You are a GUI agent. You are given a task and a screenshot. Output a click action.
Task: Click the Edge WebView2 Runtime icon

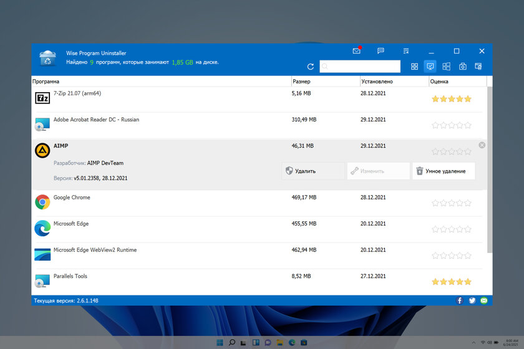pos(42,254)
